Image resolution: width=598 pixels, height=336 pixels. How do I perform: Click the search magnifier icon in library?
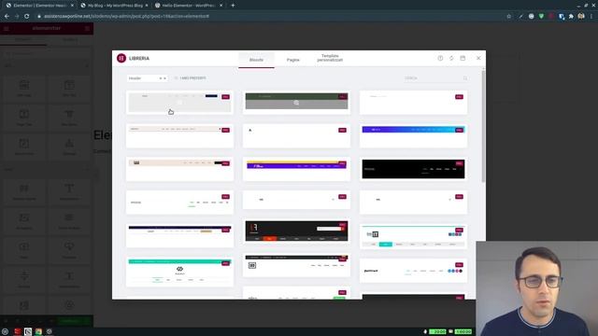465,78
